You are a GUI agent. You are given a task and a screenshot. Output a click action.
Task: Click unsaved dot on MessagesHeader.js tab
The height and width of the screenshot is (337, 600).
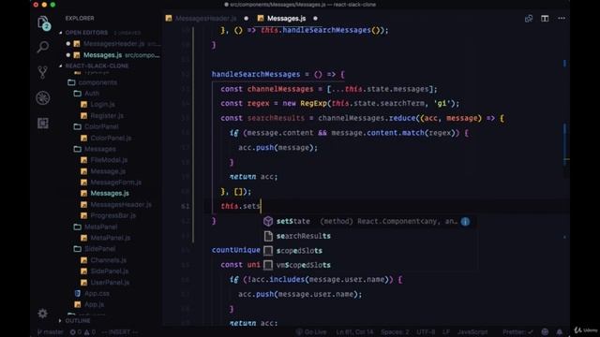point(246,19)
